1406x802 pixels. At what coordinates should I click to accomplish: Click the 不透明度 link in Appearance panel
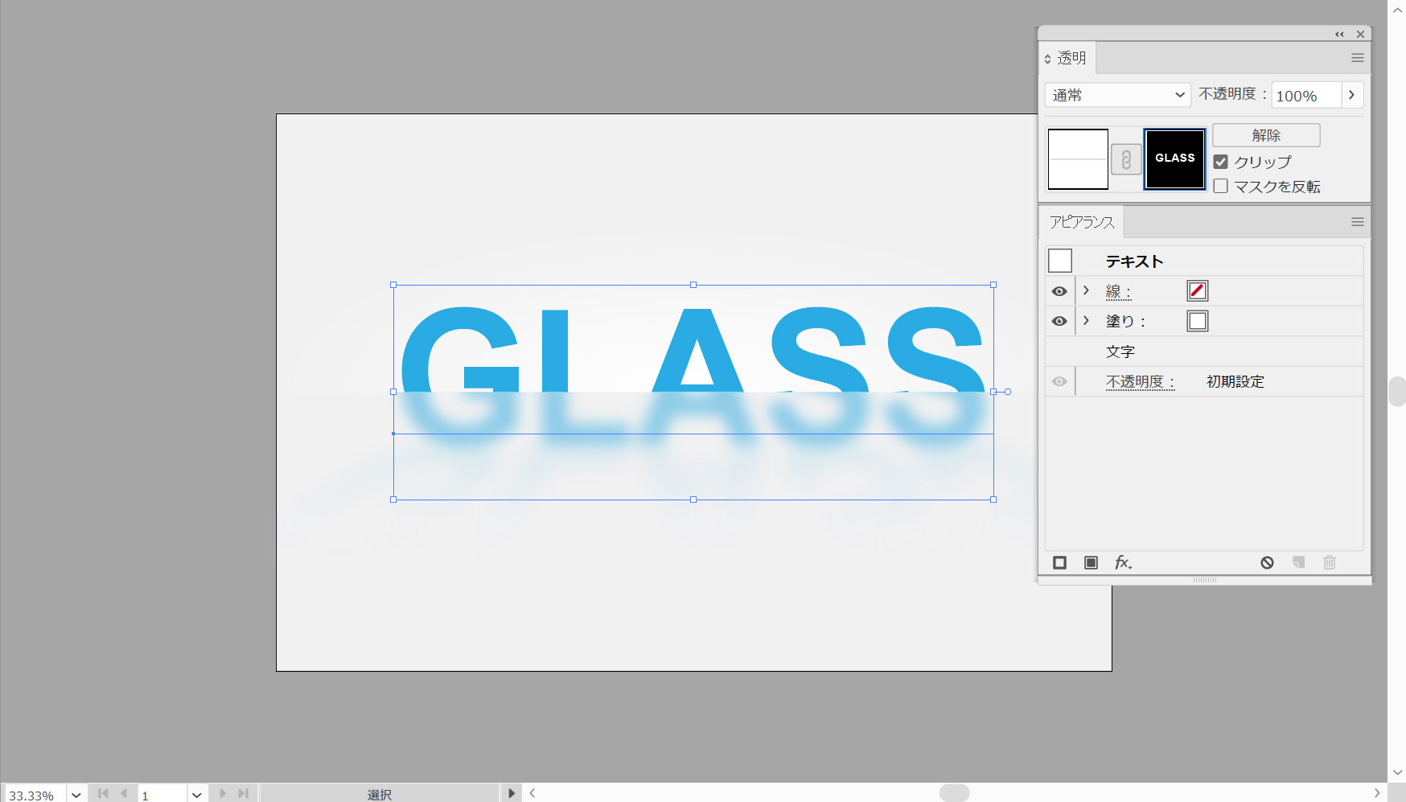(x=1139, y=382)
